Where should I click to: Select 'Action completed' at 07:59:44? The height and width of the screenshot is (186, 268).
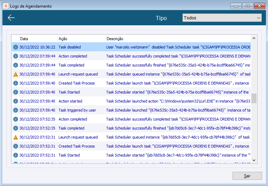pos(73,56)
